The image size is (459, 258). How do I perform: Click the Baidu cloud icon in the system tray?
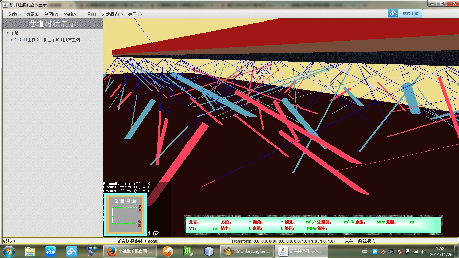point(375,251)
